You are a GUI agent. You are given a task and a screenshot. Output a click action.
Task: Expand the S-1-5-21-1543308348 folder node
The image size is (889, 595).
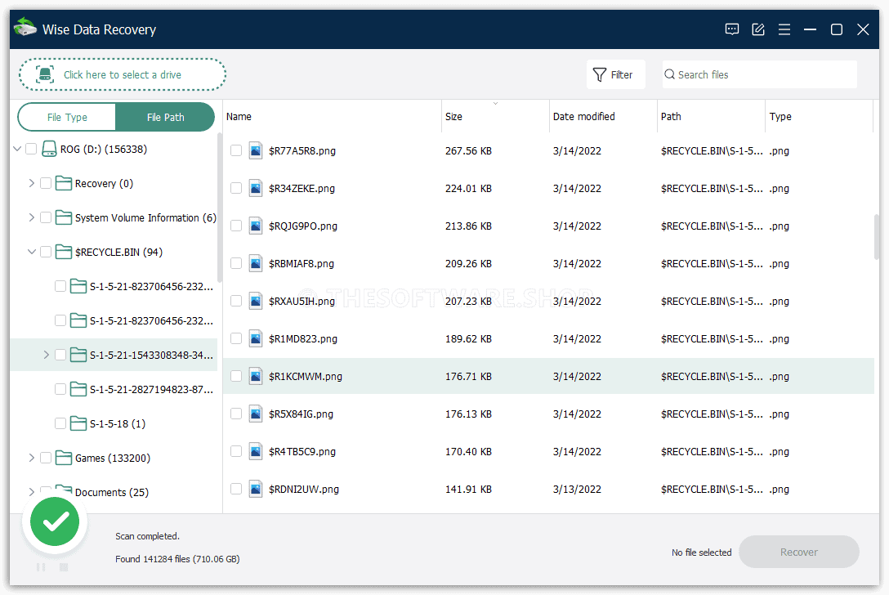[47, 355]
